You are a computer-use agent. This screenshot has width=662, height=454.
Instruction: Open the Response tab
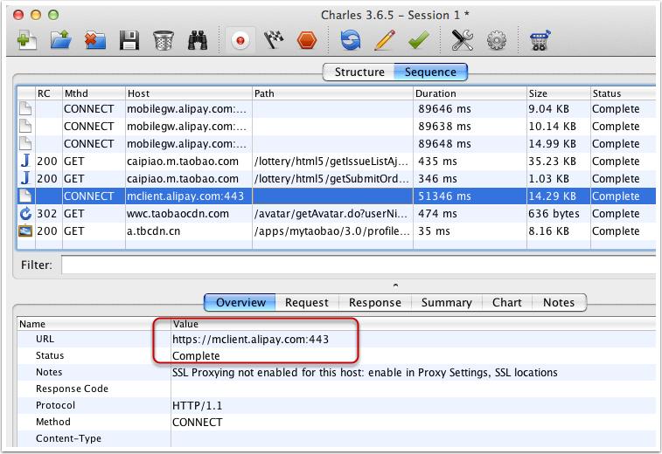pyautogui.click(x=374, y=303)
